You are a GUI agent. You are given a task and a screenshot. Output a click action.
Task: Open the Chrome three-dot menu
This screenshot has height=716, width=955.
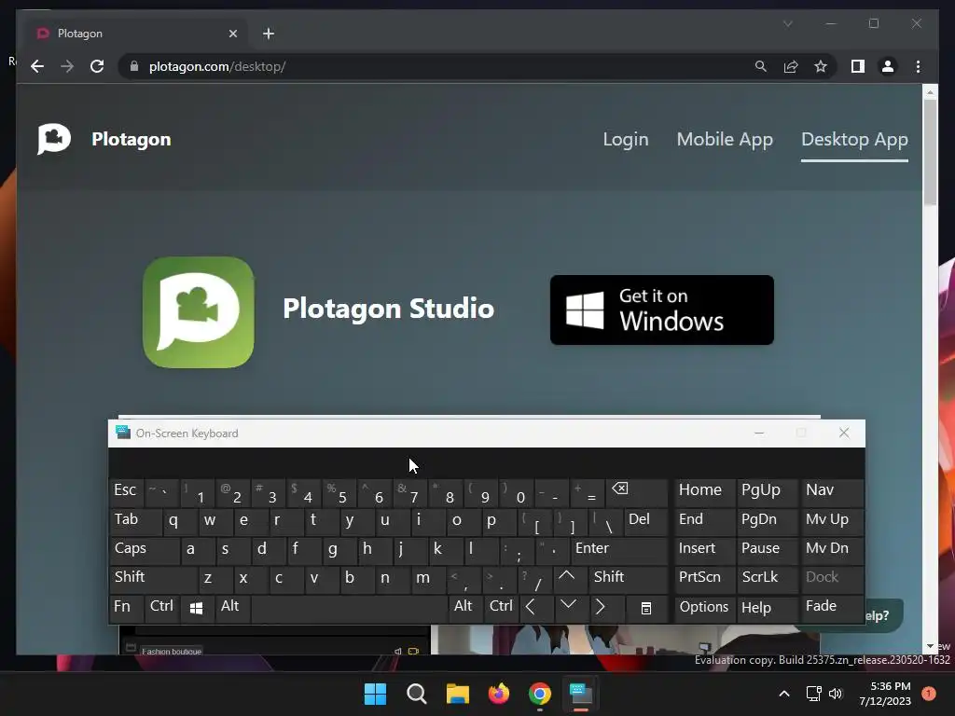918,66
